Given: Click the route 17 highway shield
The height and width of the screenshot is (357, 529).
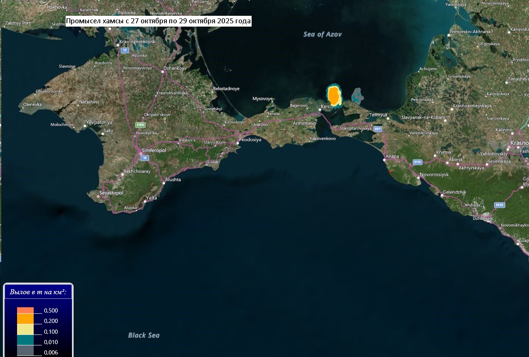Looking at the screenshot, I should pyautogui.click(x=124, y=50).
